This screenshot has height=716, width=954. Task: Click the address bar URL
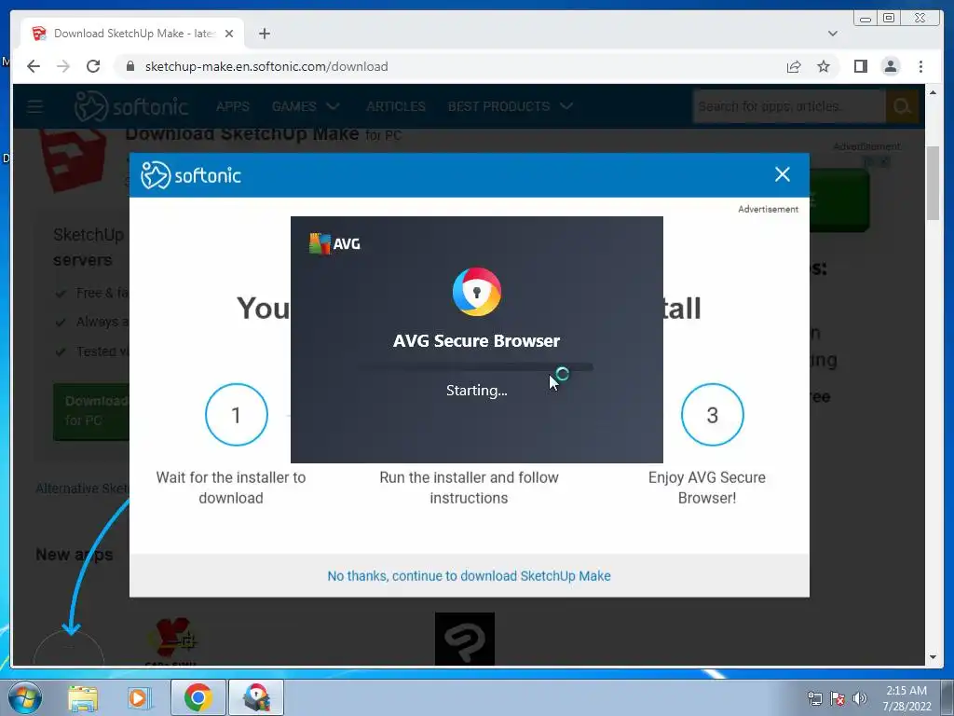[266, 66]
